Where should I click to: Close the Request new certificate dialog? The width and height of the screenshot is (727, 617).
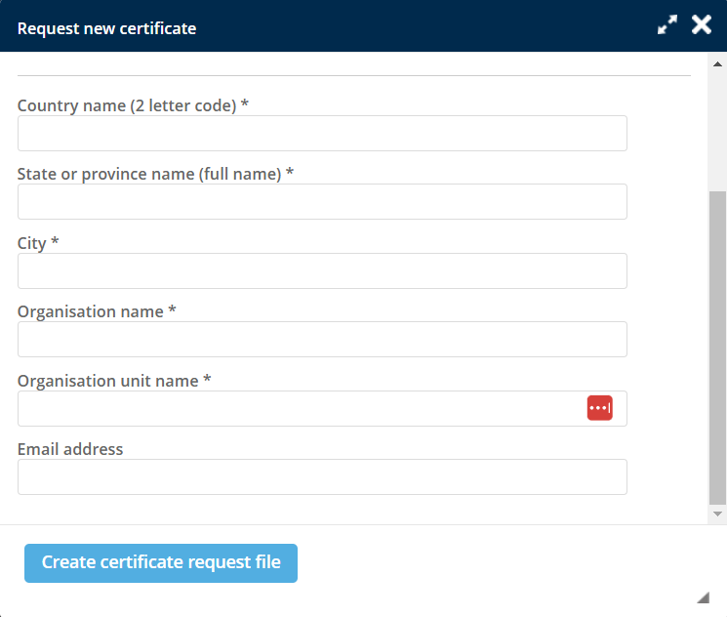702,25
